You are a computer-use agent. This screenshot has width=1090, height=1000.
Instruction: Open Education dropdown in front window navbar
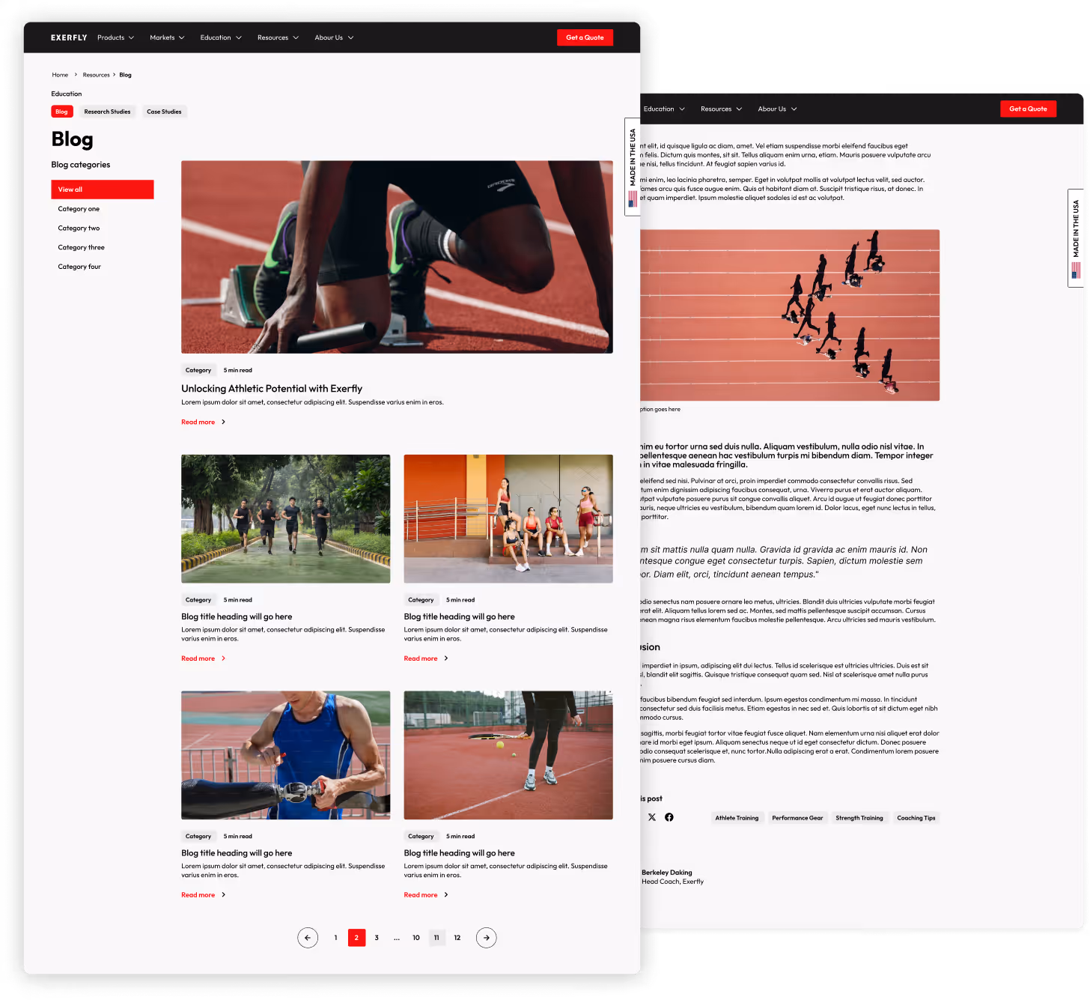tap(221, 37)
